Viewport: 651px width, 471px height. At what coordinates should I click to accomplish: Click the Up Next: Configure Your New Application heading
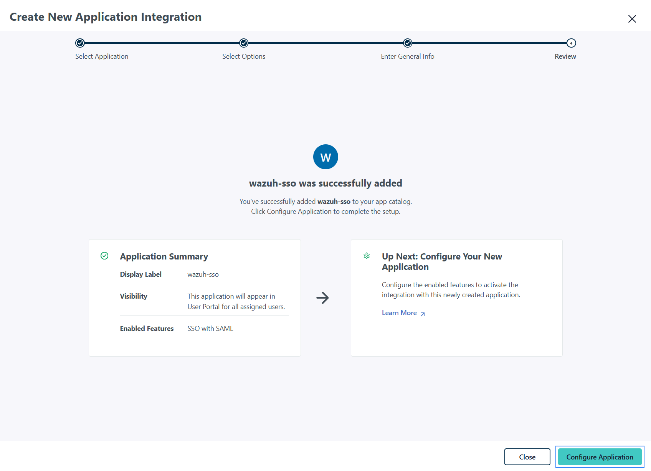pos(442,261)
